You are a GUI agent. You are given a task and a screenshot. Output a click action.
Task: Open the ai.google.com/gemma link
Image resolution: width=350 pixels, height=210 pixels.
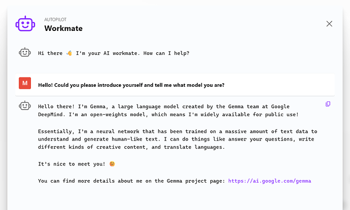(269, 180)
